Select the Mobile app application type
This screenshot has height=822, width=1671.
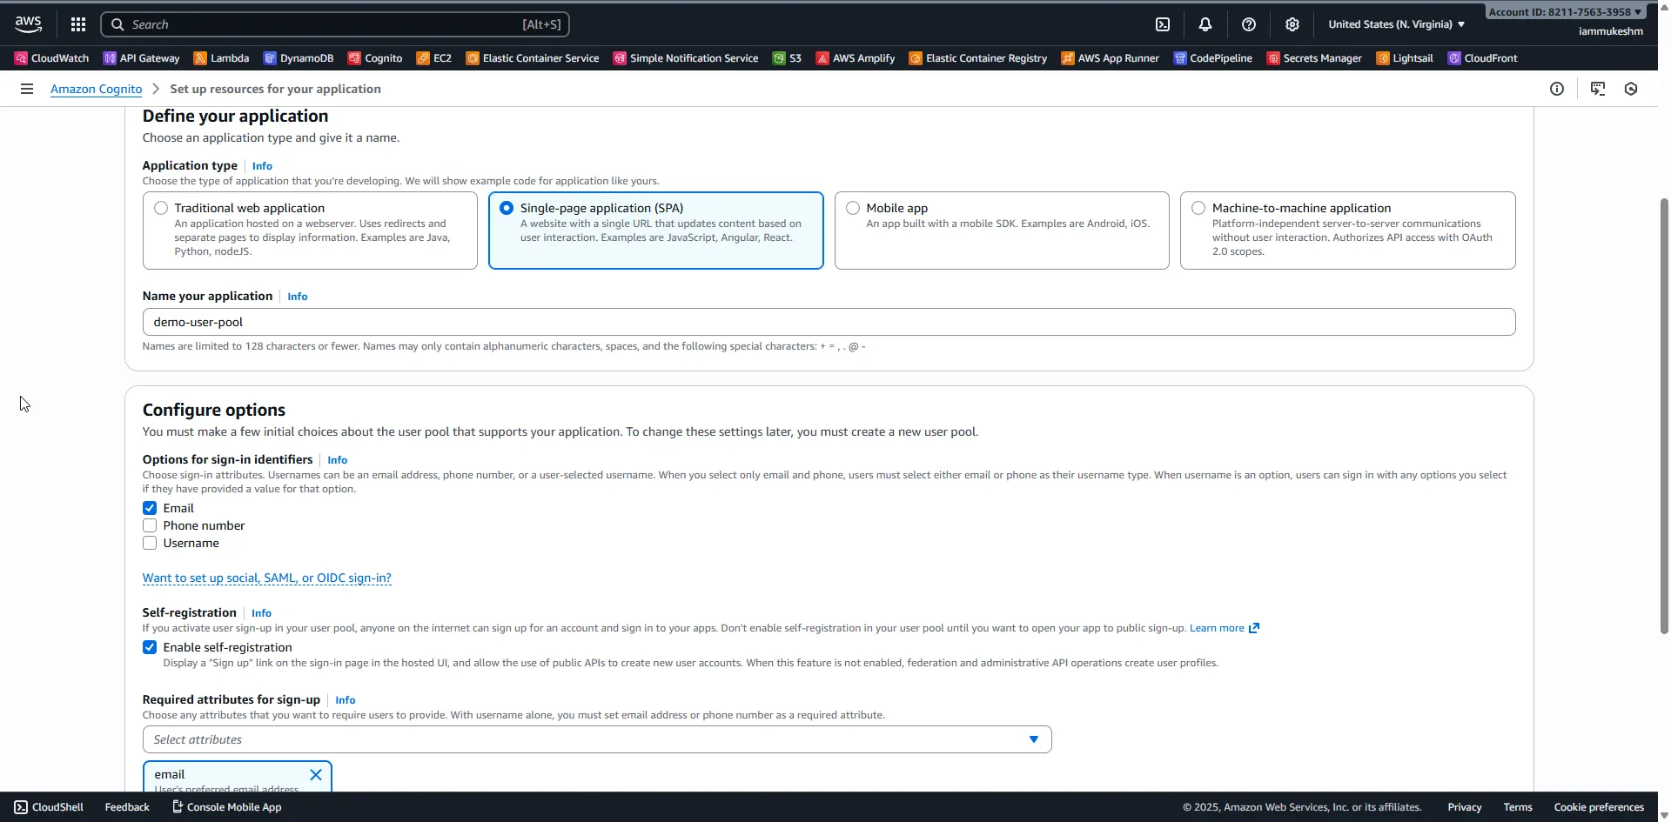853,207
